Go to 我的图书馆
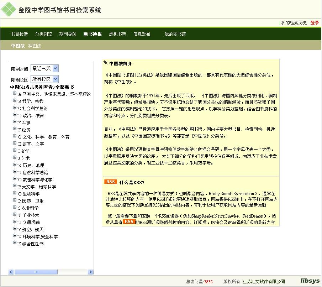The width and height of the screenshot is (322, 287). click(175, 34)
